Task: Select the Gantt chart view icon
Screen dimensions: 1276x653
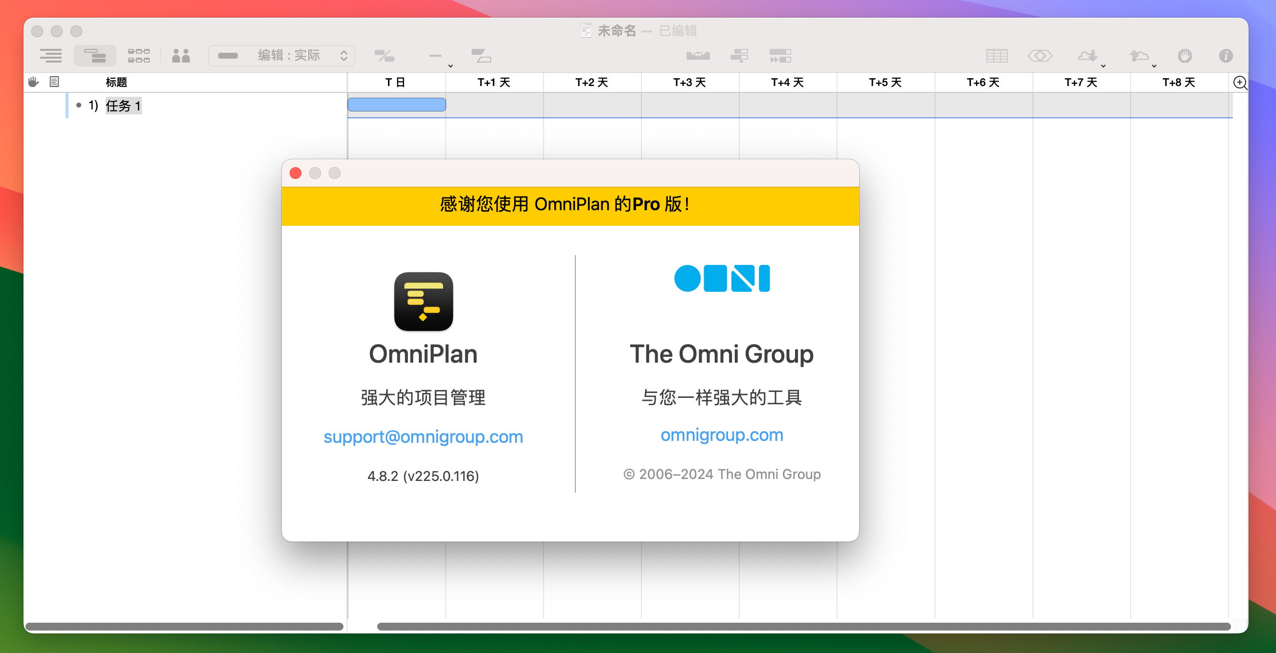Action: point(94,55)
